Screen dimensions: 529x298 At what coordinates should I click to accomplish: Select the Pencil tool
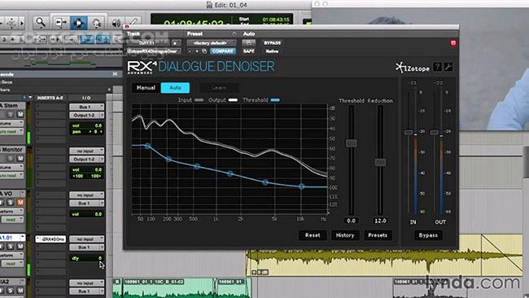pos(133,22)
